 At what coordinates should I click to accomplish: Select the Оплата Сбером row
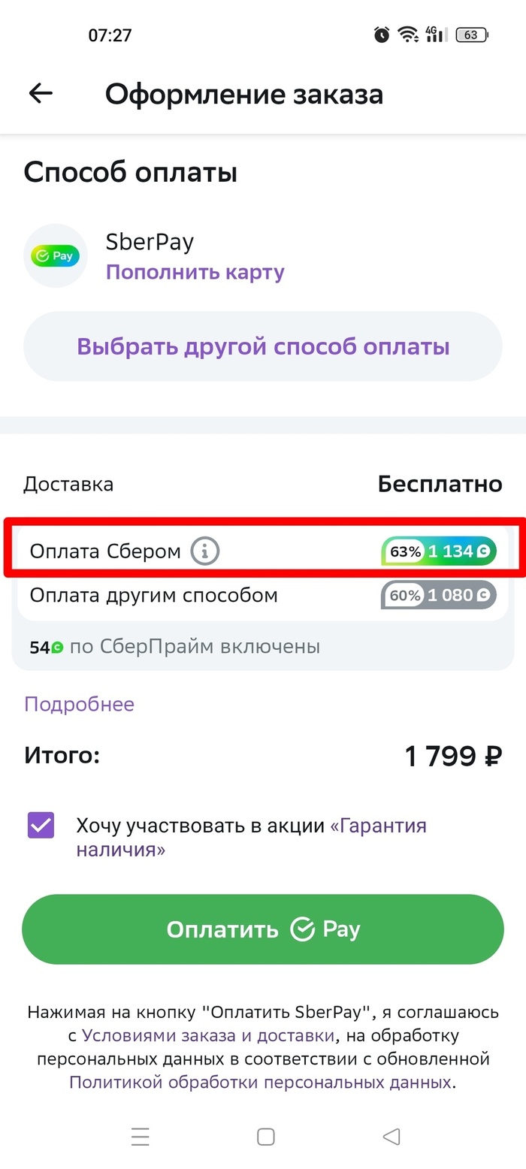(105, 551)
